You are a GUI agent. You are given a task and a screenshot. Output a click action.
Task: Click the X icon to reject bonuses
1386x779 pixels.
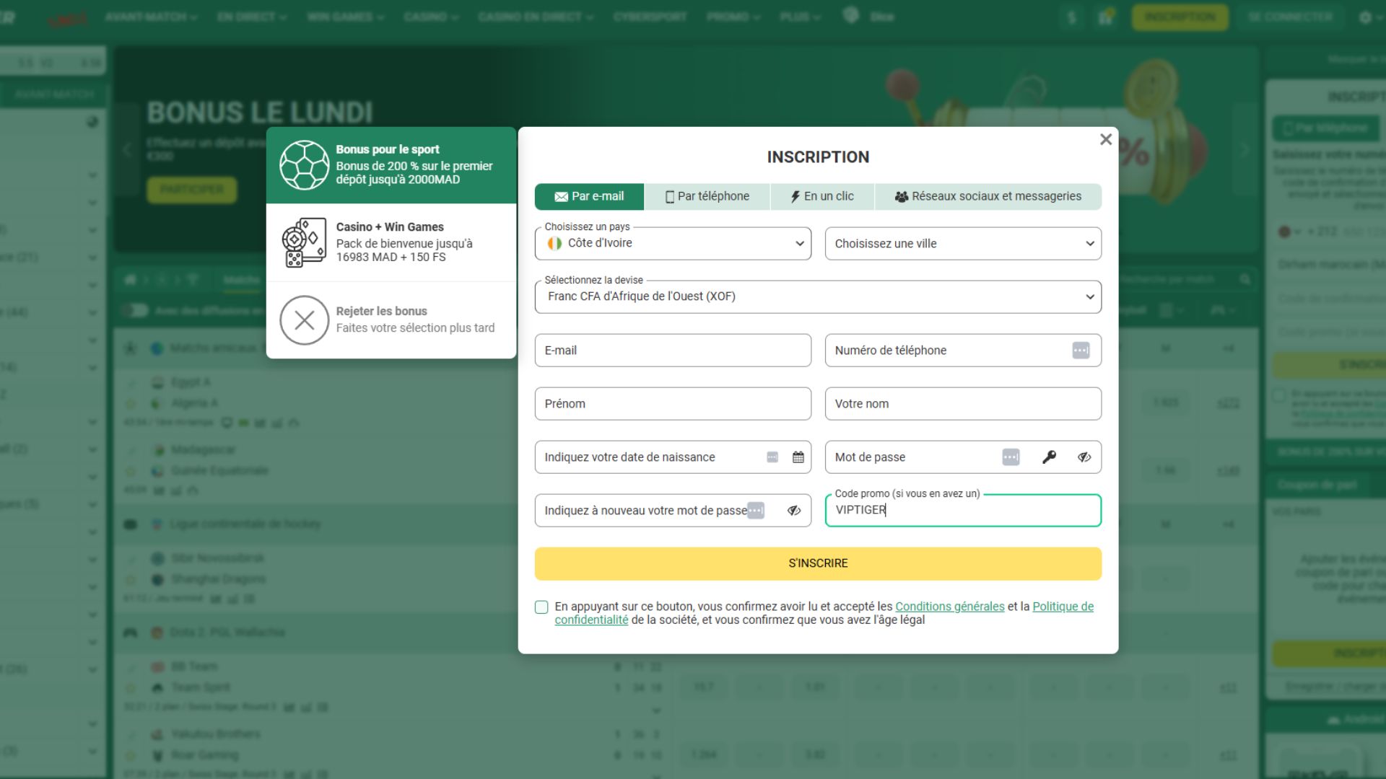304,320
